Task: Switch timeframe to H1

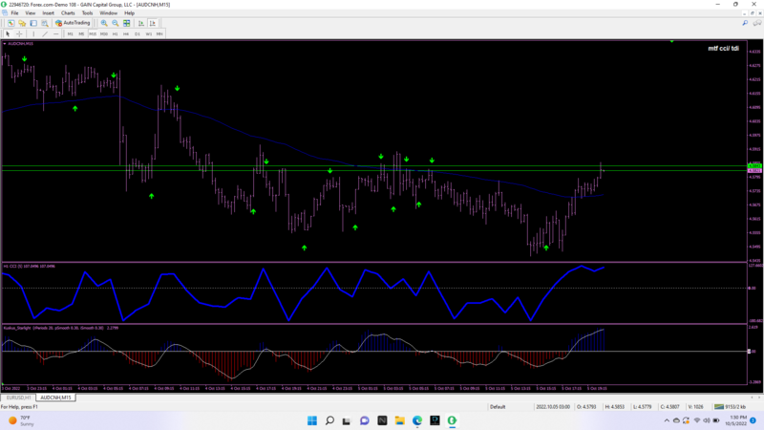Action: pos(116,33)
